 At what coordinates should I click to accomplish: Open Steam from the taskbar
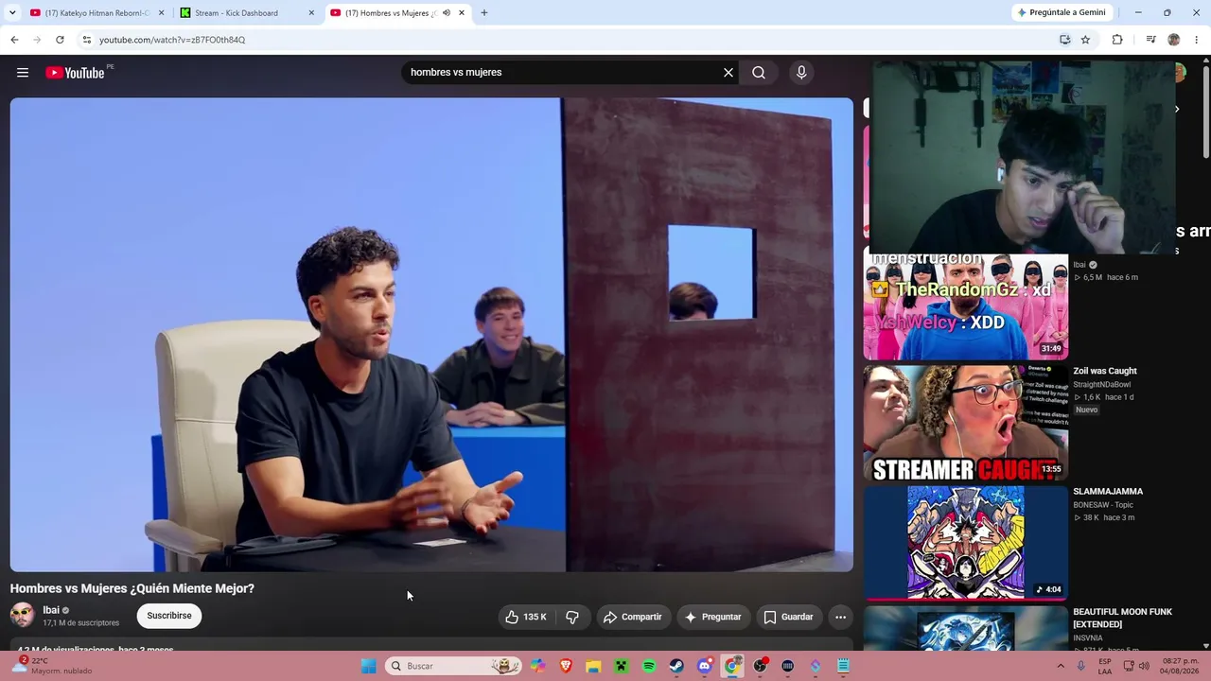(x=676, y=666)
